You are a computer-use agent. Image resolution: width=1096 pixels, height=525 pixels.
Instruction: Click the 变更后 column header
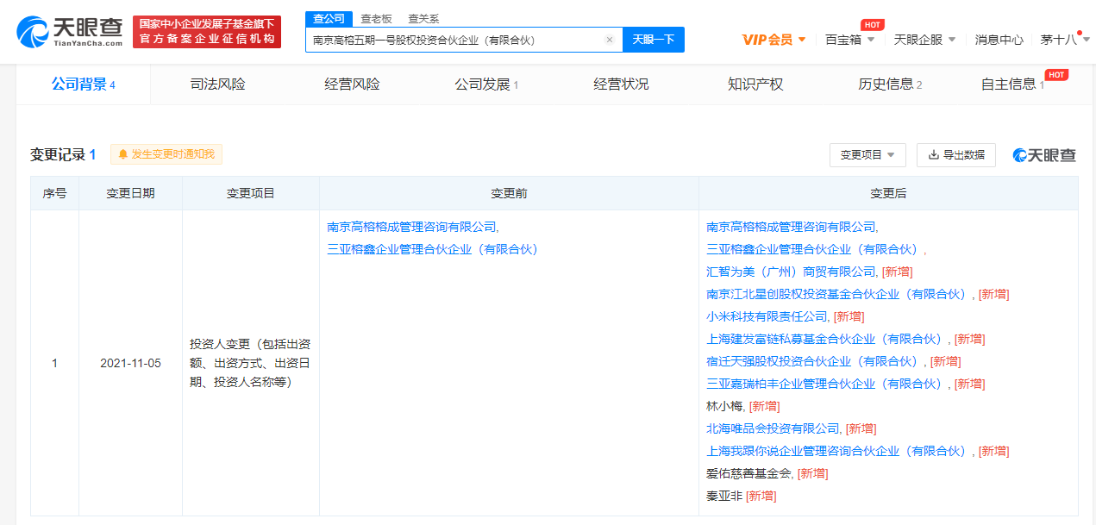(888, 194)
